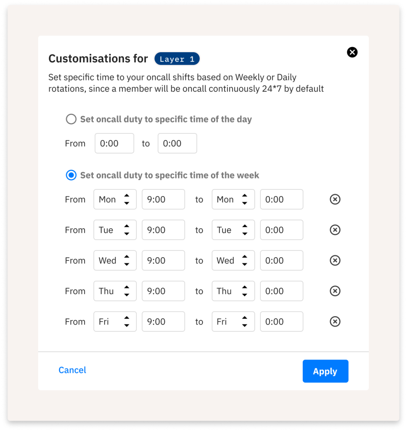Click the Cancel link
This screenshot has height=431, width=407.
(x=72, y=370)
